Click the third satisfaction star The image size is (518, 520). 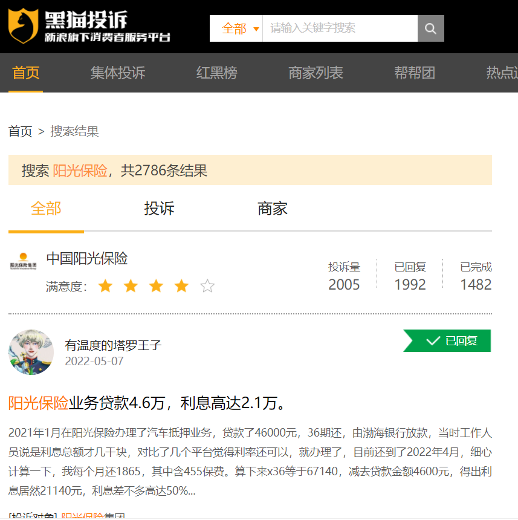[156, 286]
